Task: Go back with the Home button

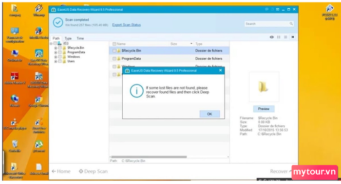Action: point(61,171)
